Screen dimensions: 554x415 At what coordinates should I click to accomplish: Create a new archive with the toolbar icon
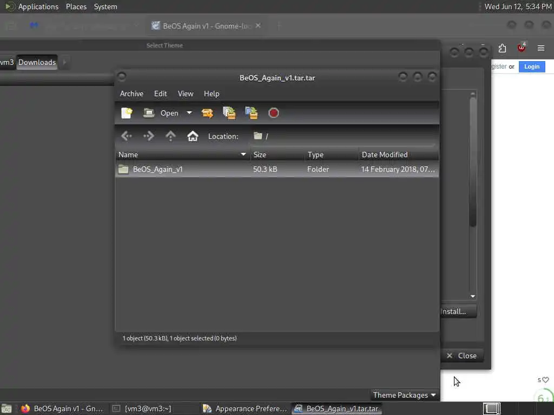click(127, 113)
